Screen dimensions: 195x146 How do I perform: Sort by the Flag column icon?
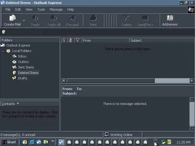pyautogui.click(x=78, y=40)
